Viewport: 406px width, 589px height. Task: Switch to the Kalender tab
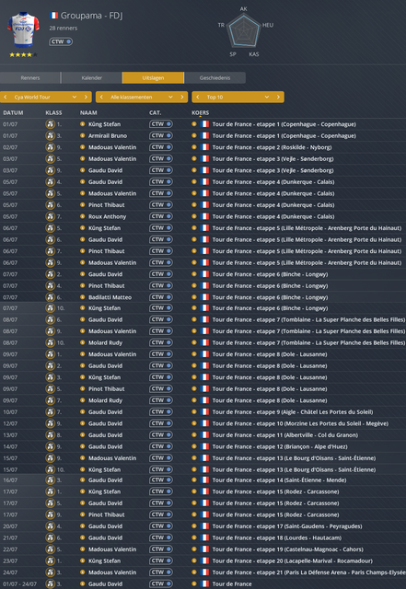[92, 77]
